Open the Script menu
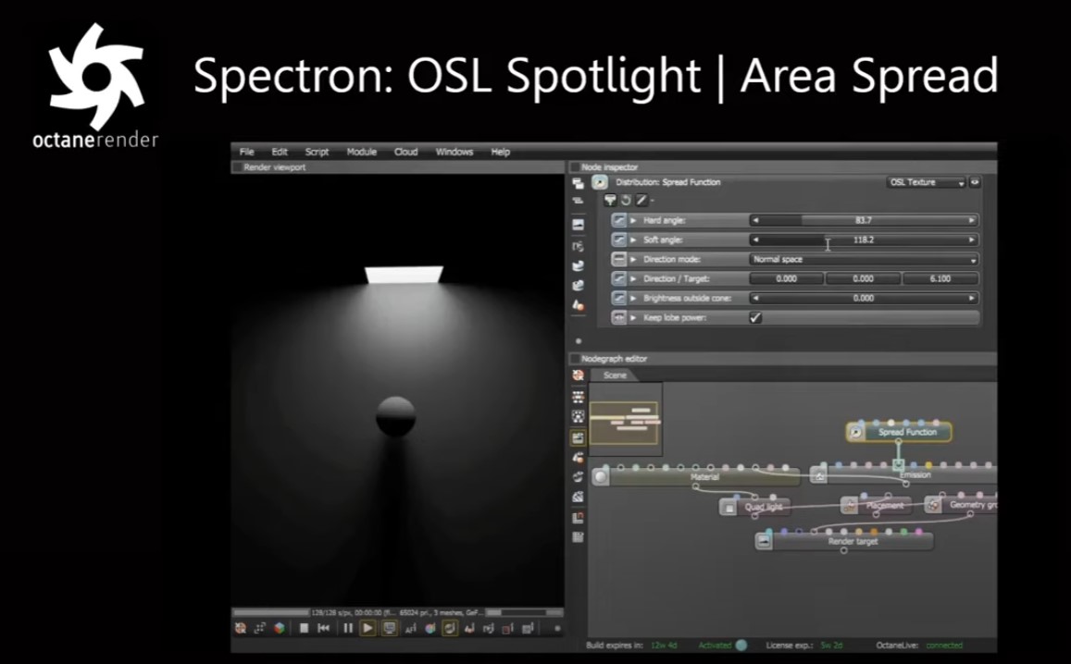Screen dimensions: 1071x664 [x=317, y=152]
